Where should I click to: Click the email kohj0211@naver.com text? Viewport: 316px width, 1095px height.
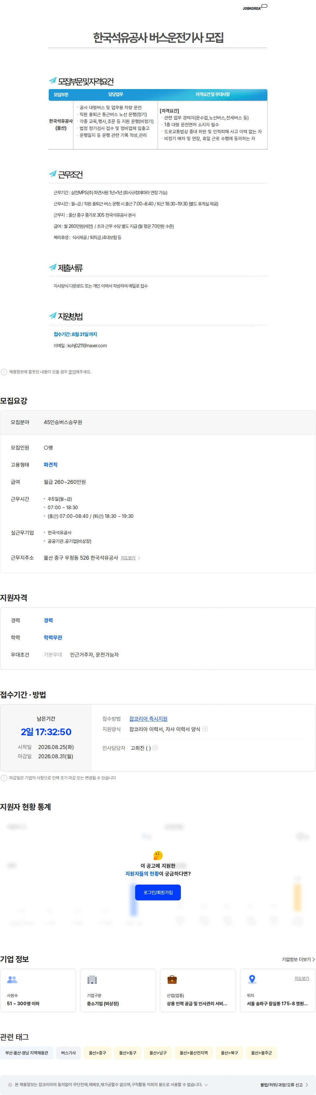tap(87, 346)
